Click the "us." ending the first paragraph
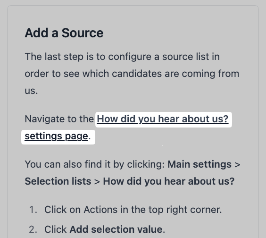The image size is (266, 238). pos(31,91)
